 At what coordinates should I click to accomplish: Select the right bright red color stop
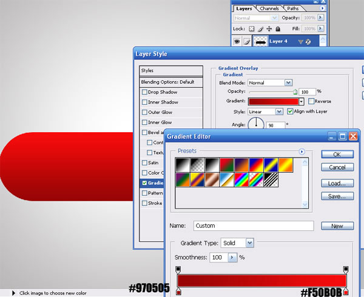pos(345,292)
